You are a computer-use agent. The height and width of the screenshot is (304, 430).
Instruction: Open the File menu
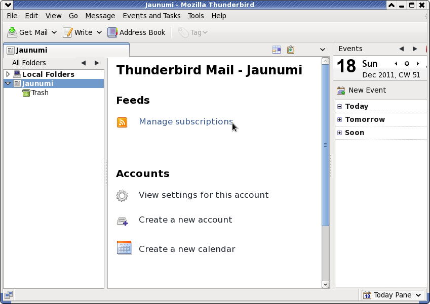12,16
